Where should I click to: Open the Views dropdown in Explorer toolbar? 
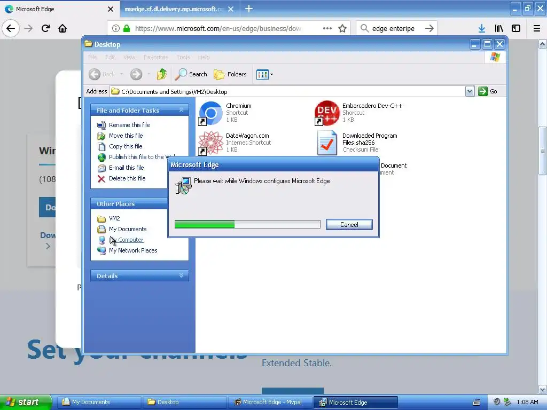pyautogui.click(x=264, y=74)
